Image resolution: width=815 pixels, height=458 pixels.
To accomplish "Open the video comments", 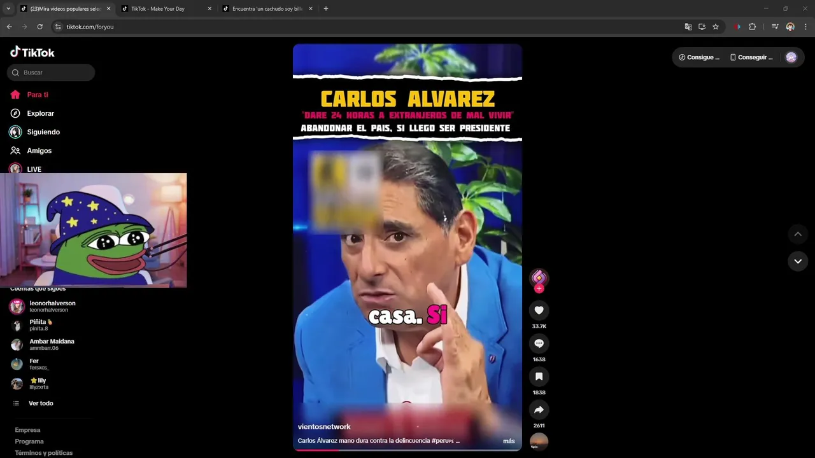I will tap(539, 343).
